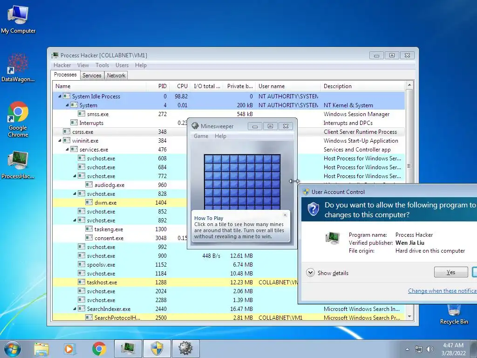Click the Interrupts row icon

point(74,123)
